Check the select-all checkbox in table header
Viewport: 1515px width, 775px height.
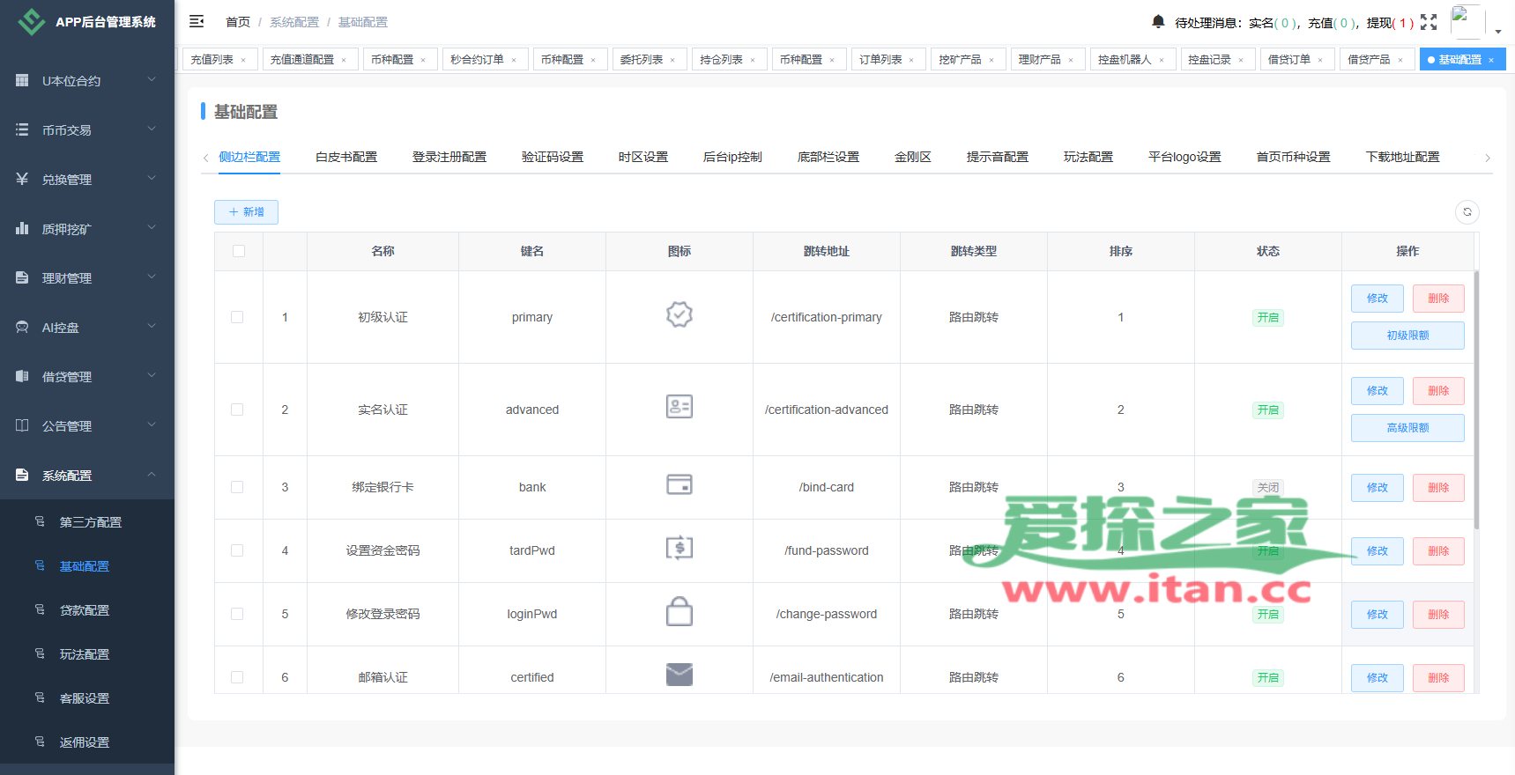click(239, 251)
